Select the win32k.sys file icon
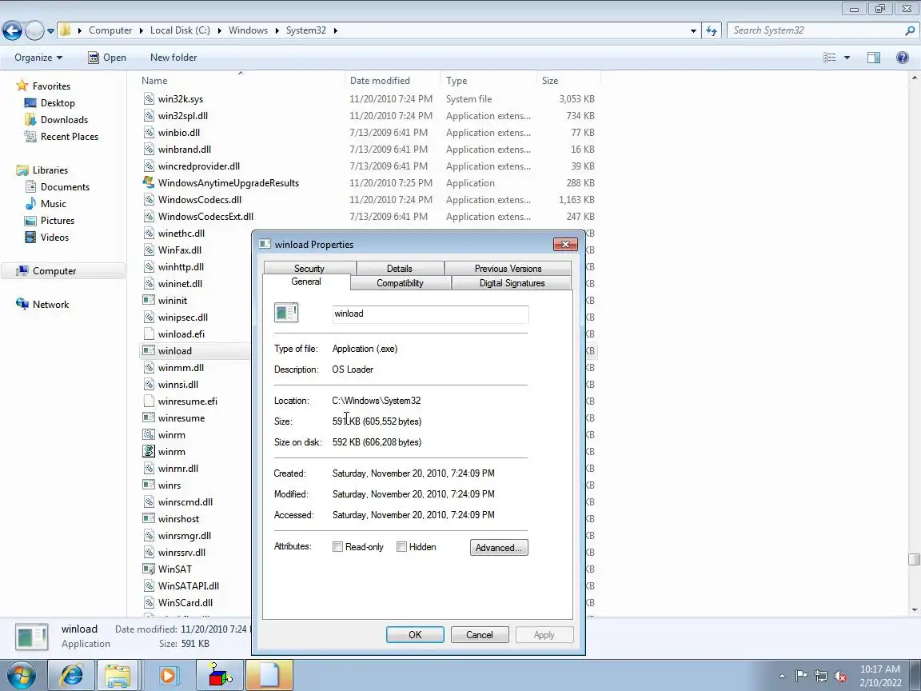Viewport: 921px width, 691px height. coord(150,98)
